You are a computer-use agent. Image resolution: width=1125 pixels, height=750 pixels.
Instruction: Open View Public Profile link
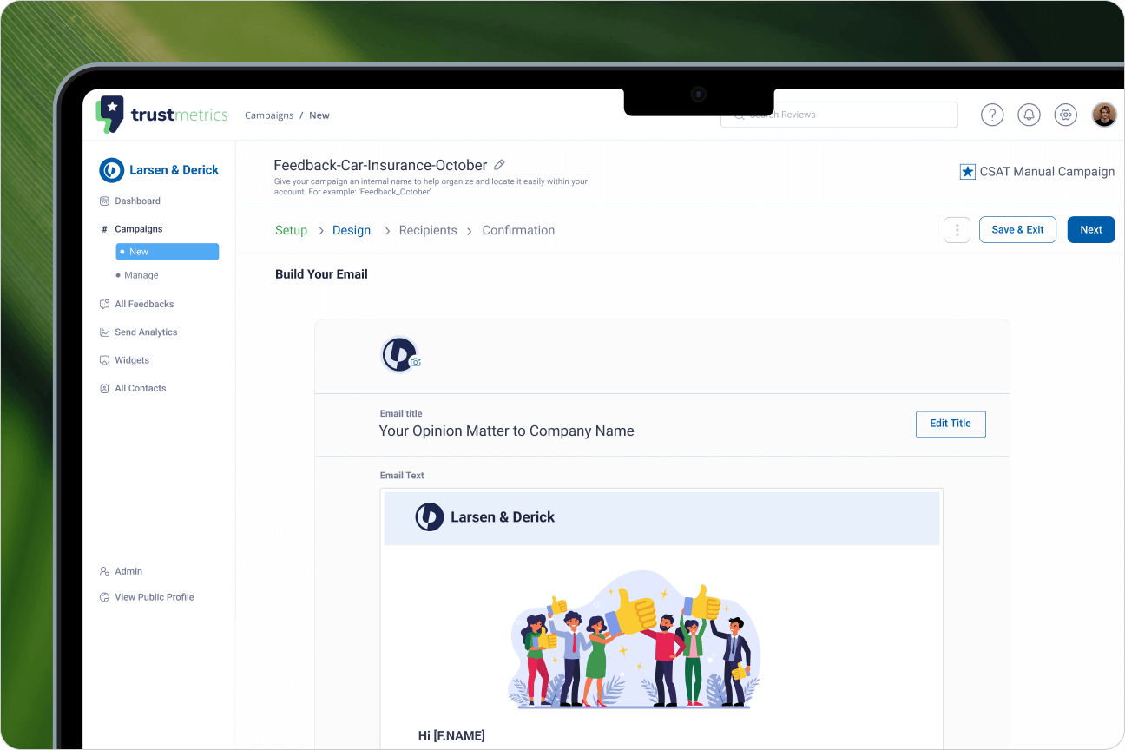[155, 597]
